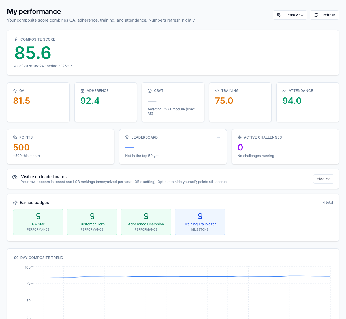
Task: Click the circular arrows Refresh icon
Action: pyautogui.click(x=316, y=15)
